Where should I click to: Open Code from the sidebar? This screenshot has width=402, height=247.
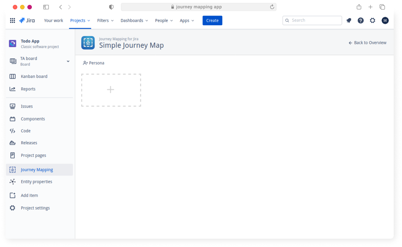tap(26, 131)
